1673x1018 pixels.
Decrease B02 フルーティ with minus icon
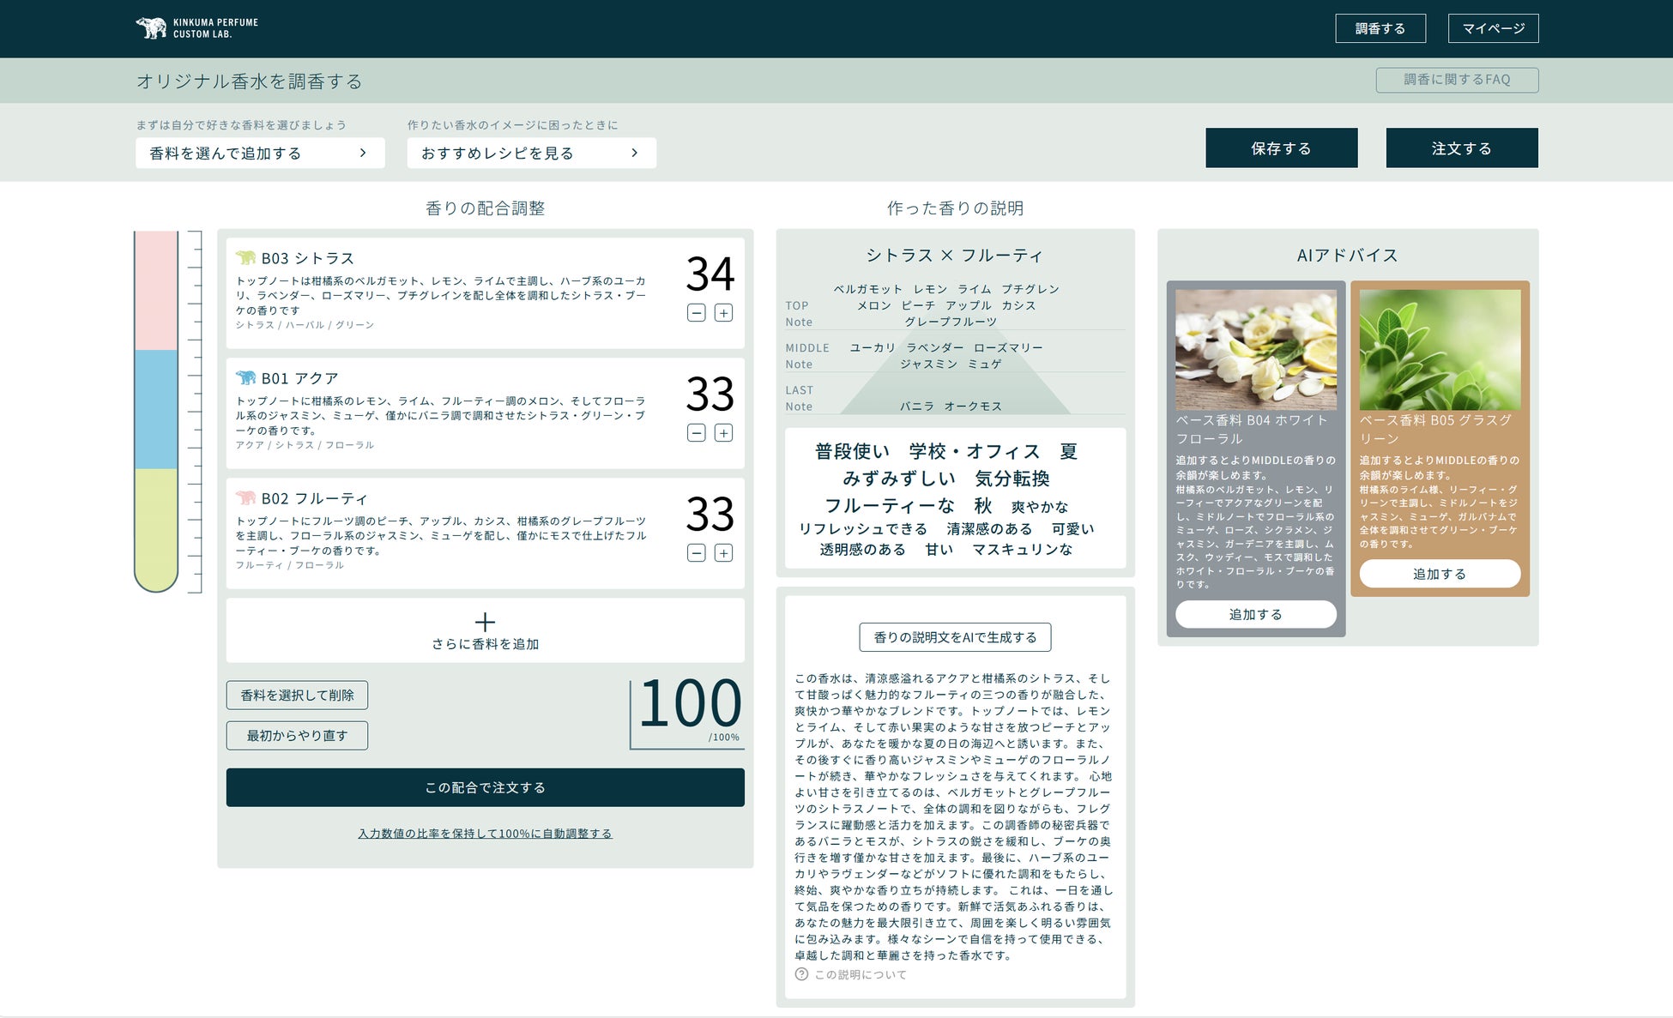(697, 553)
